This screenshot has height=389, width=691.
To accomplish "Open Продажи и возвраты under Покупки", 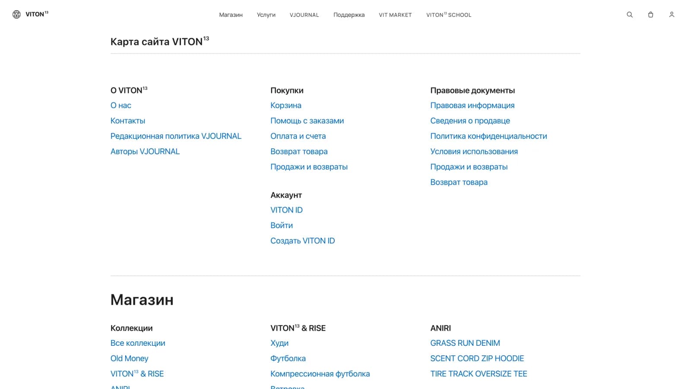I will coord(309,167).
